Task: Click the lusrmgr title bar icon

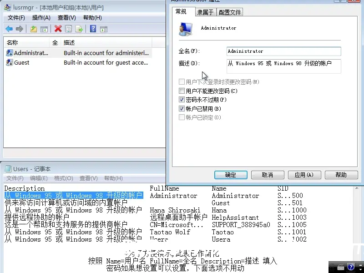Action: (x=8, y=7)
